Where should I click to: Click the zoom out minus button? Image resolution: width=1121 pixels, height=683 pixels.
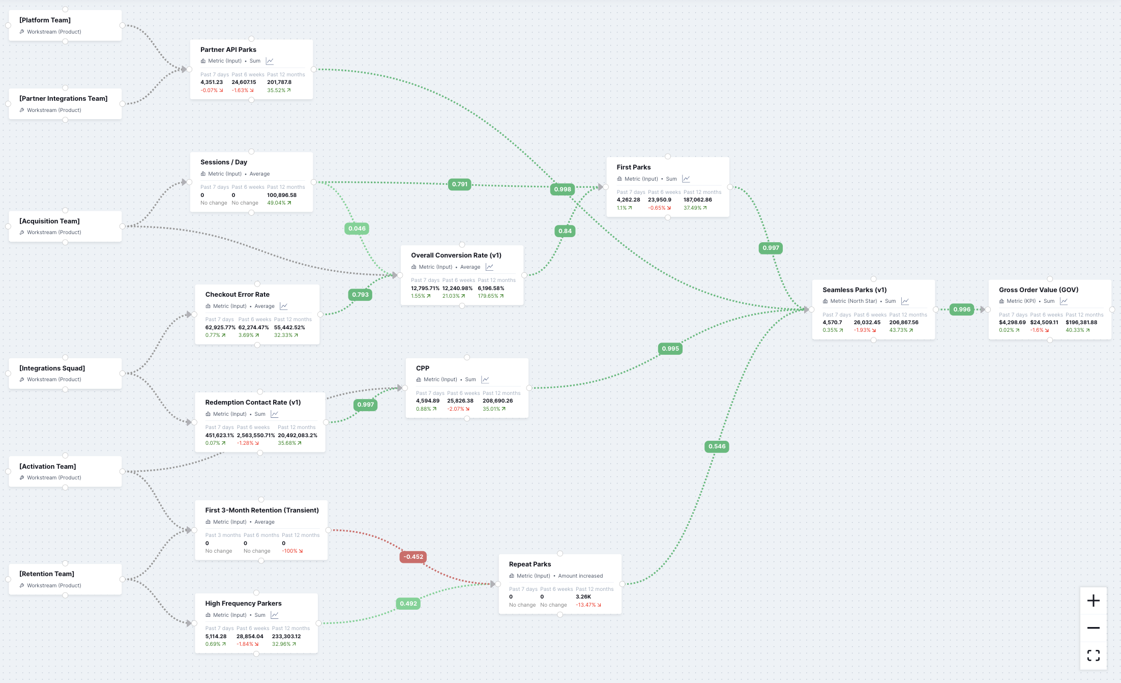click(1093, 628)
